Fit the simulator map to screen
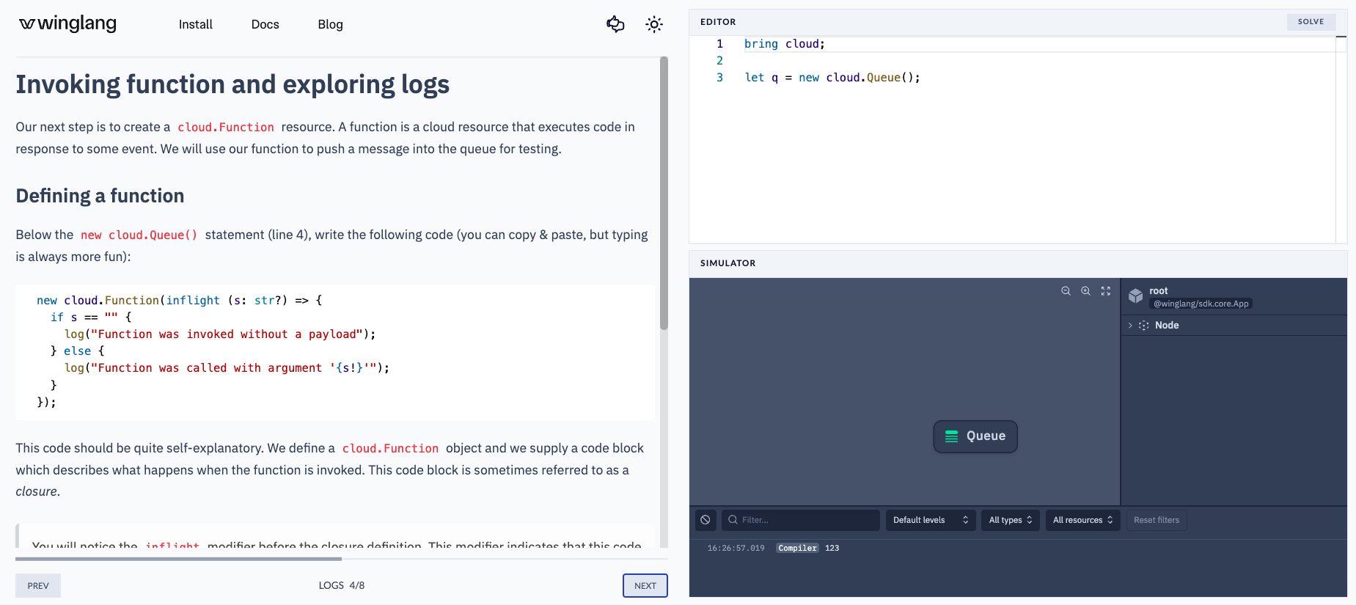The image size is (1356, 605). pyautogui.click(x=1106, y=291)
